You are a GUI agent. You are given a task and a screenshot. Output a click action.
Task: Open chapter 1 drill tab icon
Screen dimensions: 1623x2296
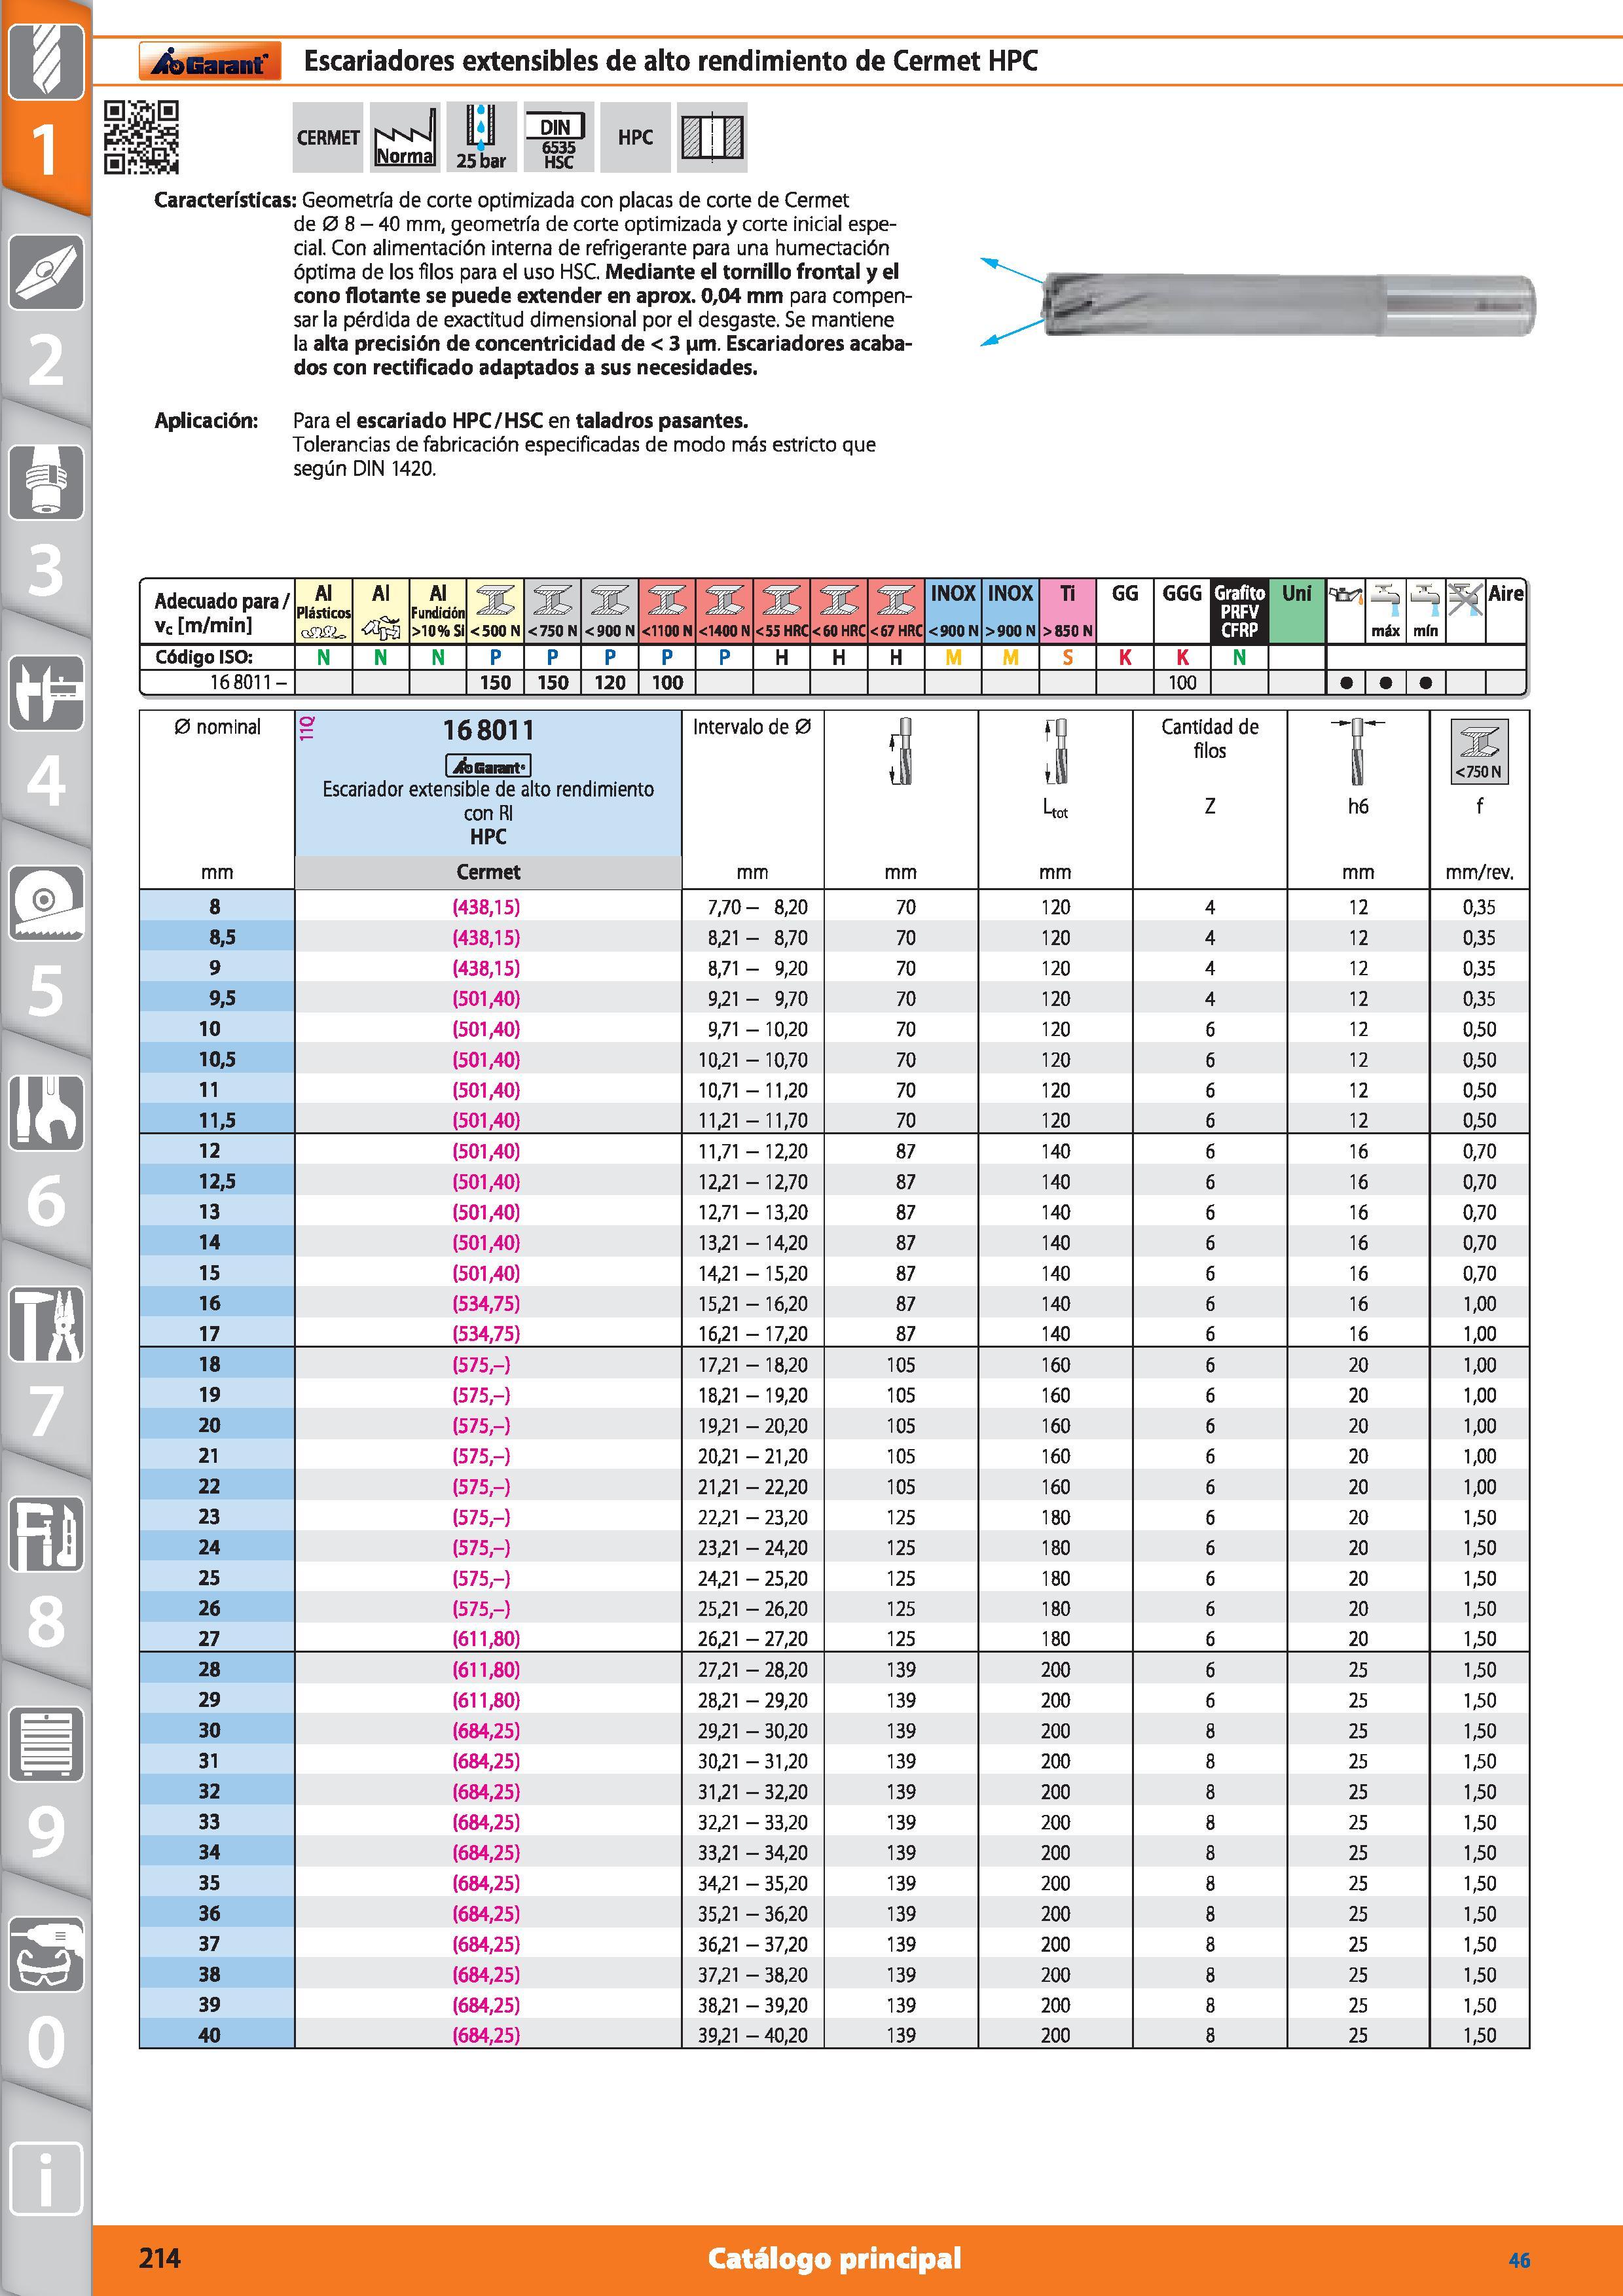[x=46, y=62]
